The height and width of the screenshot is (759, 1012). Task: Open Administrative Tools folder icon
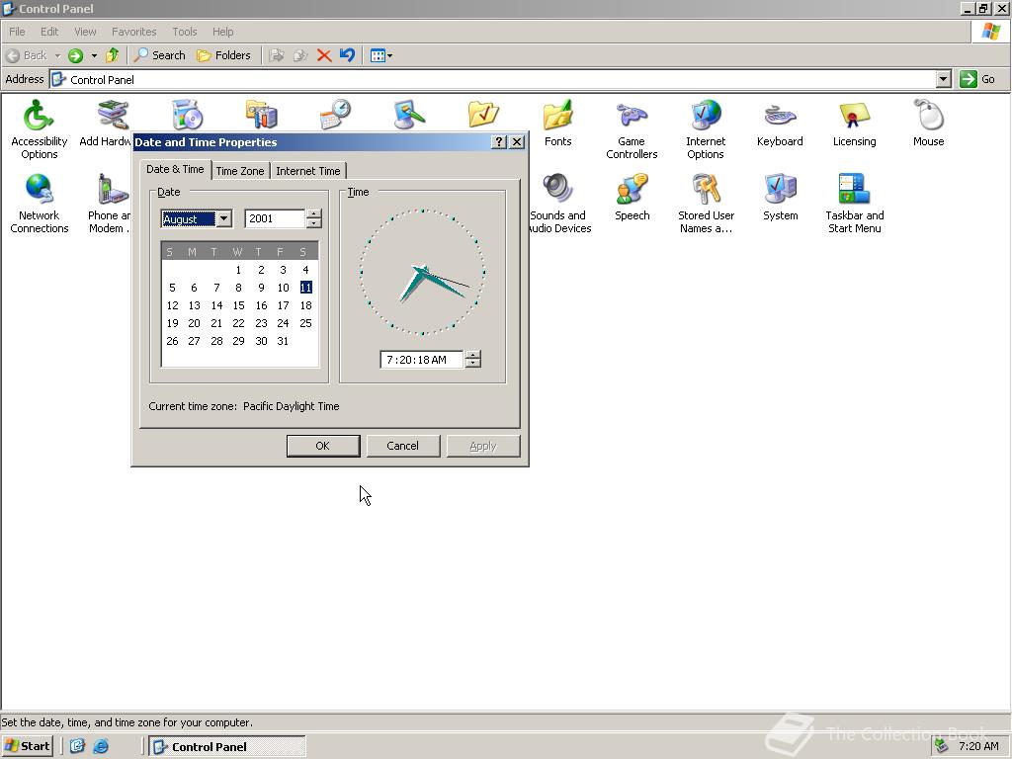(261, 115)
